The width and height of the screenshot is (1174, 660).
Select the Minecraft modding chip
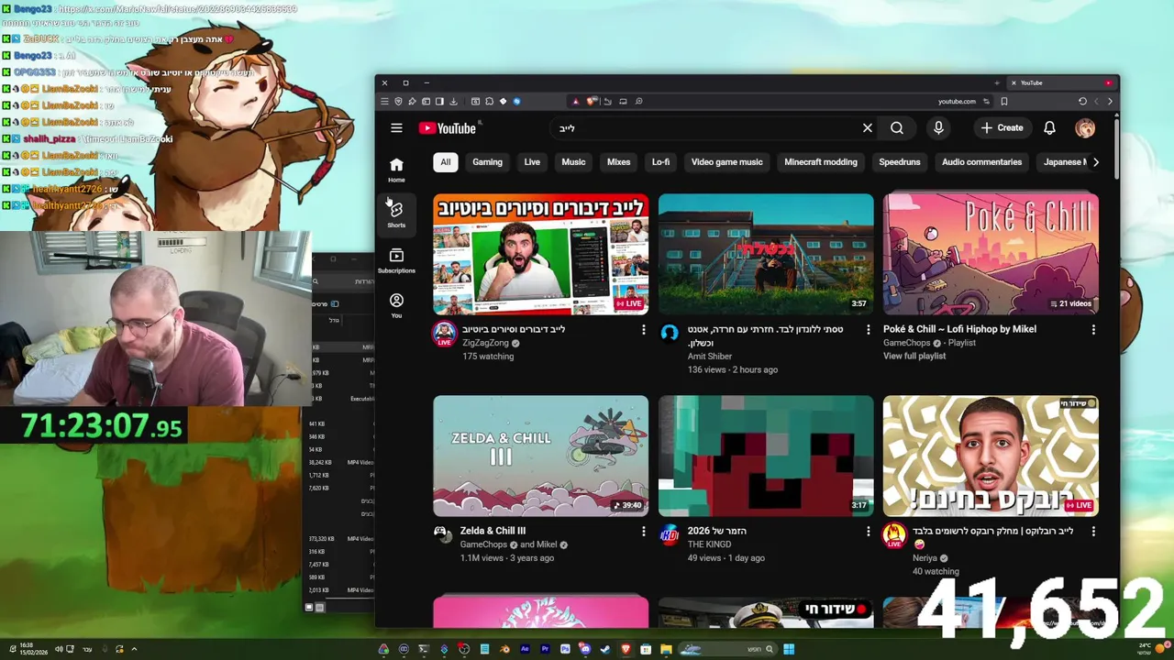point(821,162)
